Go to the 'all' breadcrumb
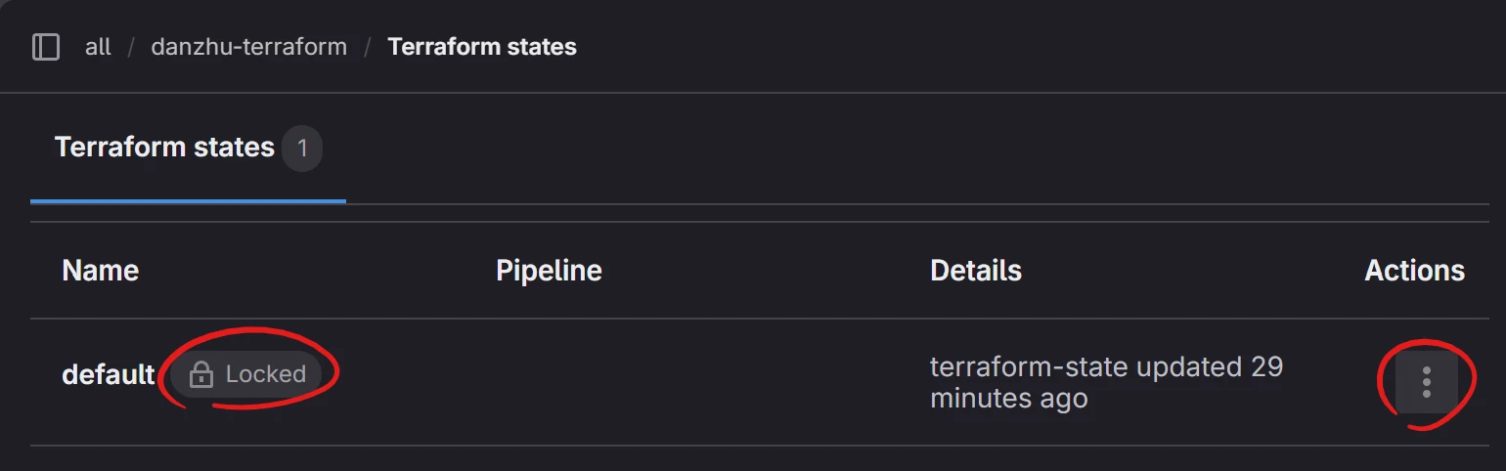Screen dimensions: 1506x471 pyautogui.click(x=98, y=47)
